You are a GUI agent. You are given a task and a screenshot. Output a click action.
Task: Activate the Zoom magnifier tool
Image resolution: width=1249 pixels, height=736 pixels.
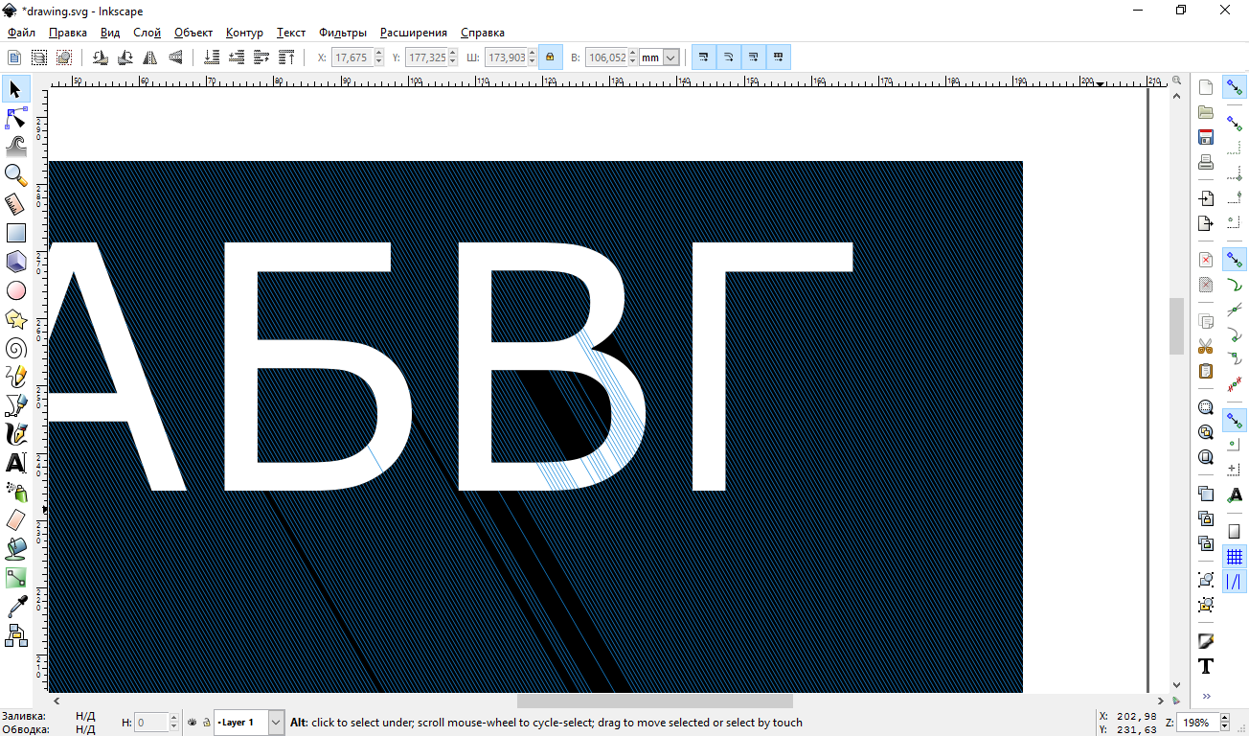click(15, 174)
